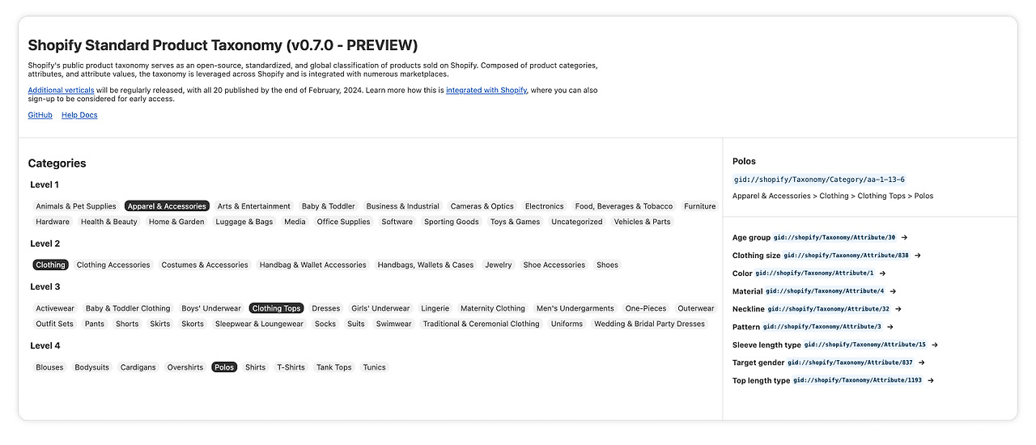Choose the Media category
The image size is (1036, 445).
pyautogui.click(x=295, y=222)
